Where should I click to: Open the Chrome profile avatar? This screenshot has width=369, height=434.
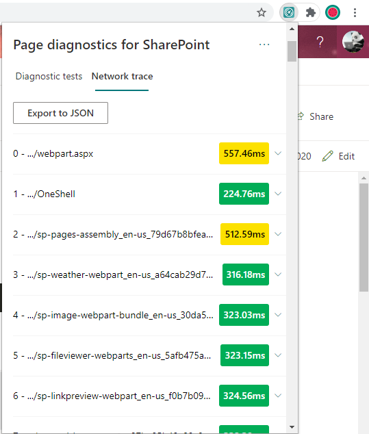(333, 12)
